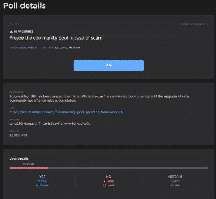Click the 'Amount' field label
The image size is (216, 199).
tap(14, 131)
